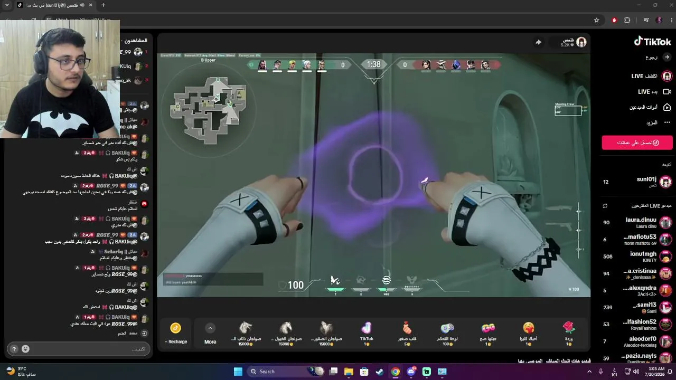Refresh the suggested LIVE creators list
This screenshot has width=676, height=380.
pyautogui.click(x=605, y=206)
